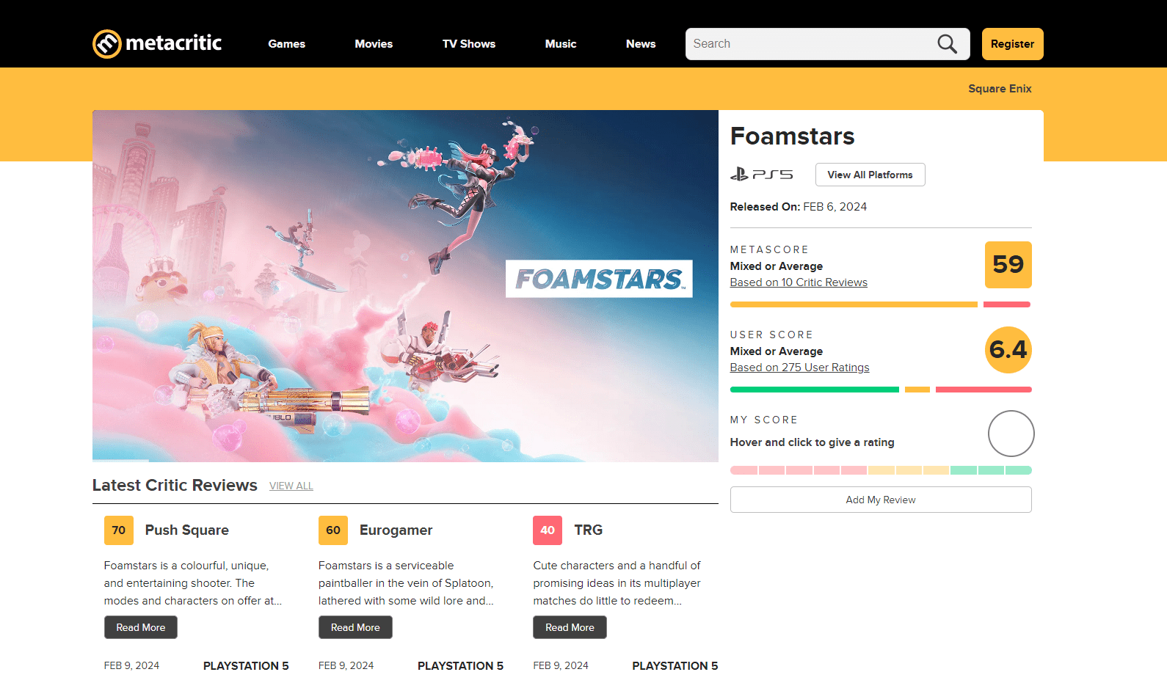This screenshot has width=1167, height=683.
Task: Click the empty My Score circle
Action: (1011, 434)
